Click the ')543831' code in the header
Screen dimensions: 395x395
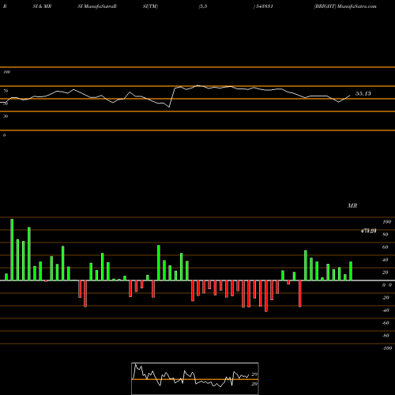pyautogui.click(x=263, y=6)
